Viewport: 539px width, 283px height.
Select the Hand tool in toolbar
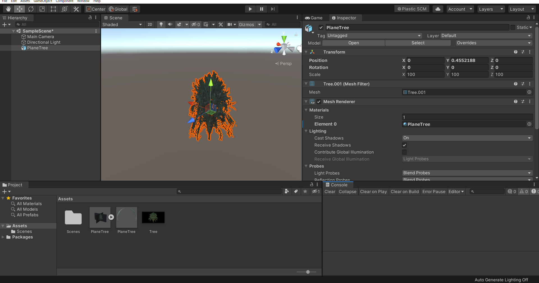[8, 9]
